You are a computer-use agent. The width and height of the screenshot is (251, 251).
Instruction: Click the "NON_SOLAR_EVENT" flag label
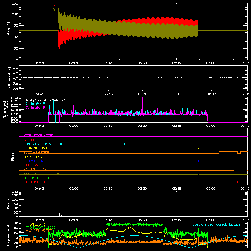coord(38,144)
